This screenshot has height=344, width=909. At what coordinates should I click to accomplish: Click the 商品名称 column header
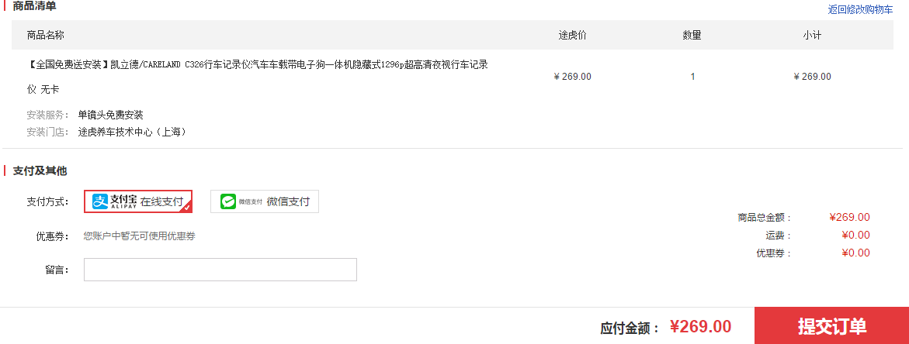click(45, 36)
